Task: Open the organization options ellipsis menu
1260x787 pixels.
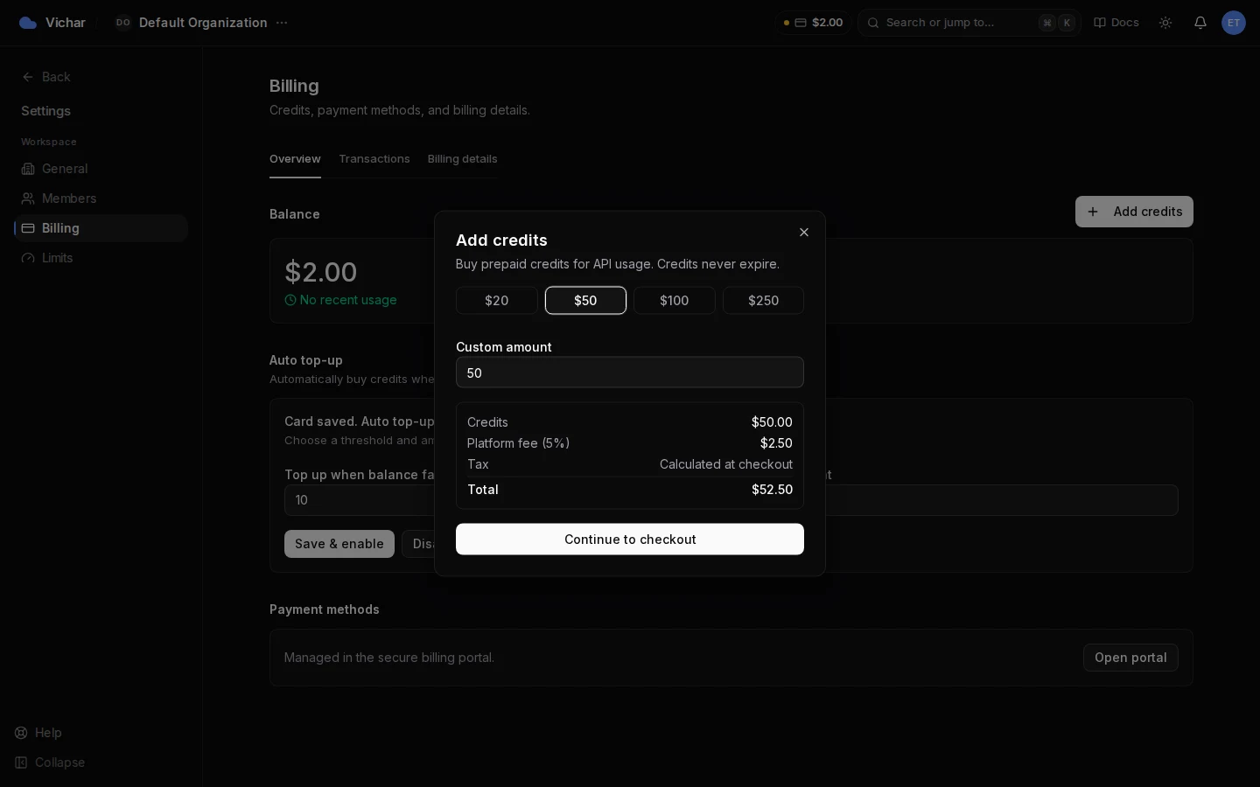Action: [282, 23]
